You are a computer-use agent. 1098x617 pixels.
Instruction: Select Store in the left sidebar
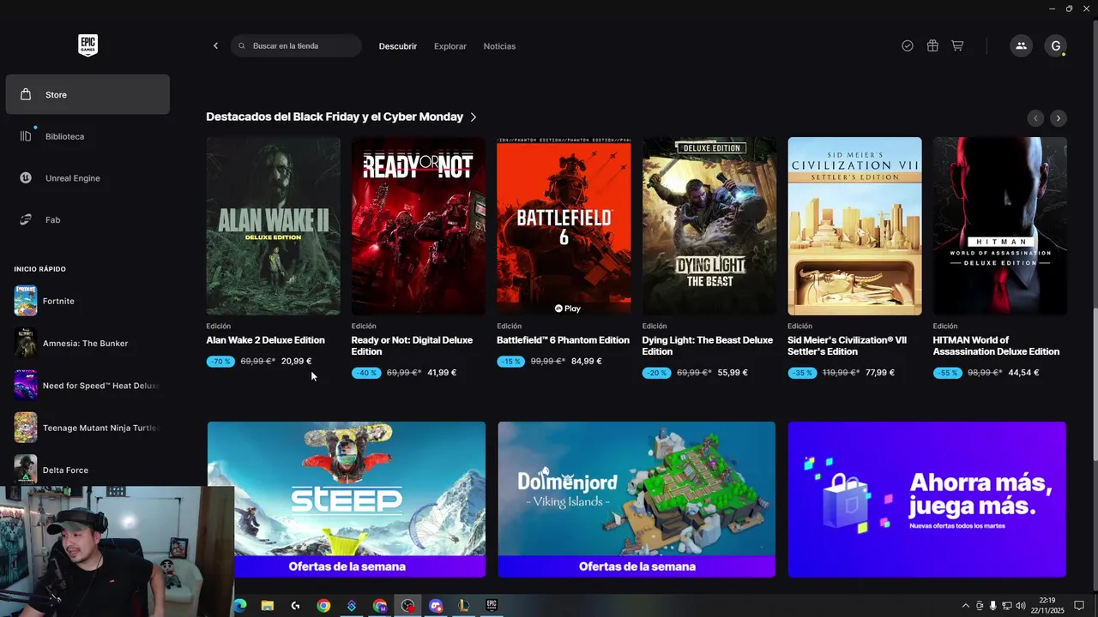(x=87, y=94)
